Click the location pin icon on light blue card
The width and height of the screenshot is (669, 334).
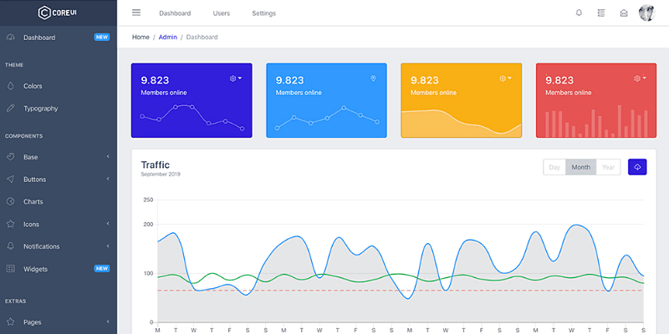(373, 78)
